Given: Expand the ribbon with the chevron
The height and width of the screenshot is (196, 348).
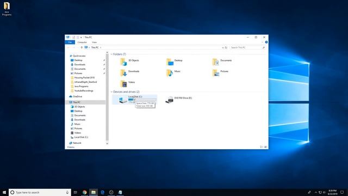Looking at the screenshot, I should click(262, 42).
